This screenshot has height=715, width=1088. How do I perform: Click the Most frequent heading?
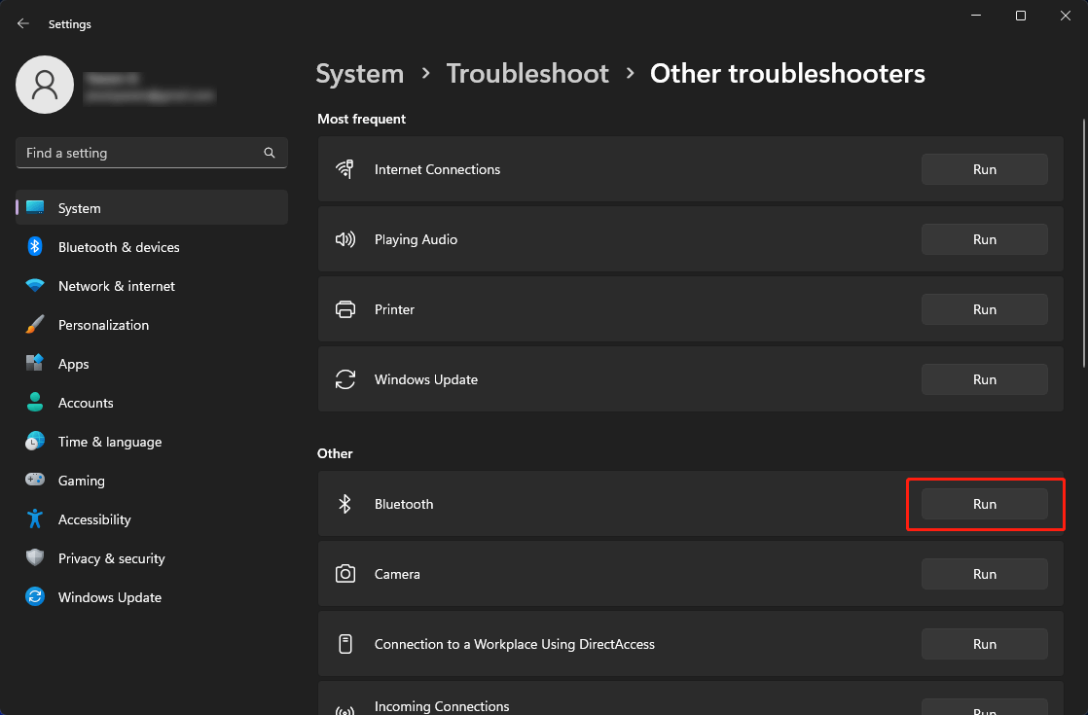click(361, 119)
